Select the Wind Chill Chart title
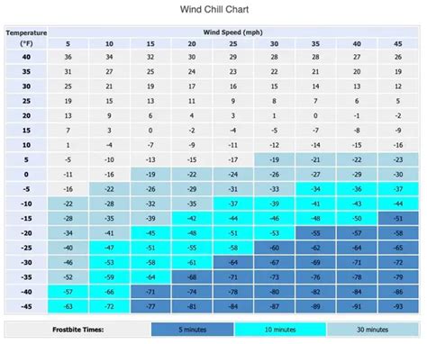Viewport: 427px width, 344px height. [214, 9]
